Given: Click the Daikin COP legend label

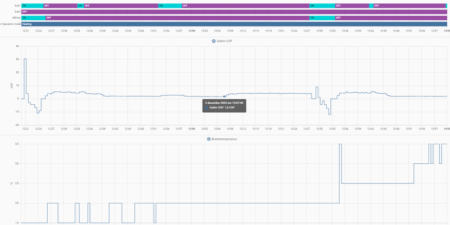Looking at the screenshot, I should point(224,41).
